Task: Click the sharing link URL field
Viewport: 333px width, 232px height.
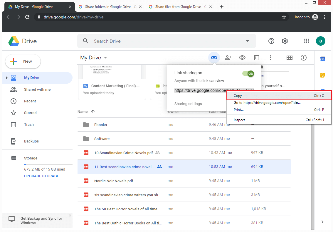Action: 214,90
